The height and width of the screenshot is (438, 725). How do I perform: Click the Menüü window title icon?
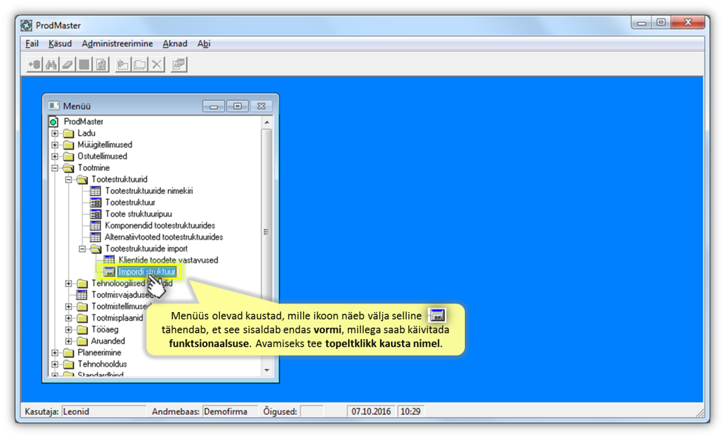point(54,106)
